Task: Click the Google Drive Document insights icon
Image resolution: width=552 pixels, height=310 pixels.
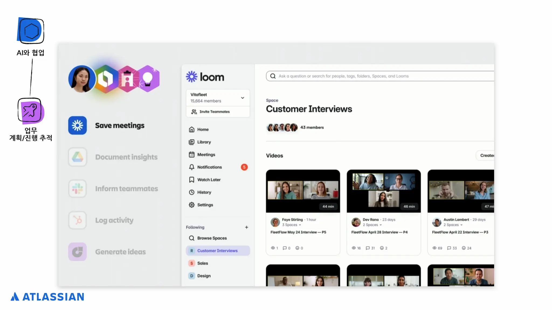Action: (77, 157)
